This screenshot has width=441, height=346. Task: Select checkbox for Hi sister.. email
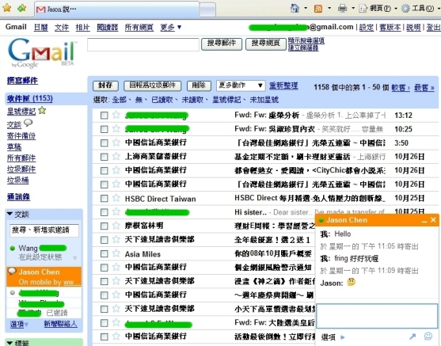click(x=104, y=212)
